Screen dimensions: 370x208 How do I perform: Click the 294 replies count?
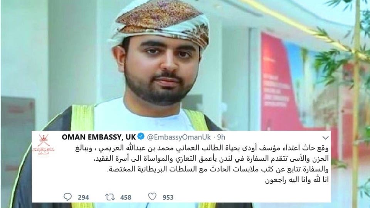point(83,197)
